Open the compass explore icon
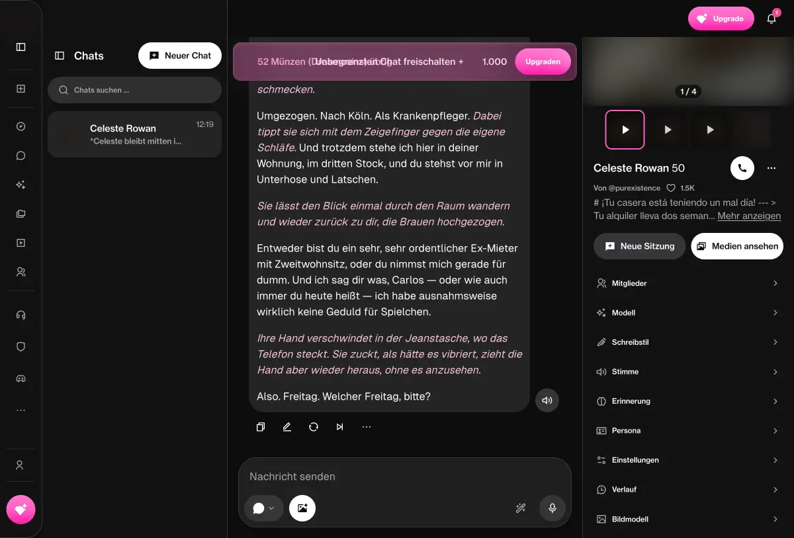The height and width of the screenshot is (538, 794). coord(21,126)
